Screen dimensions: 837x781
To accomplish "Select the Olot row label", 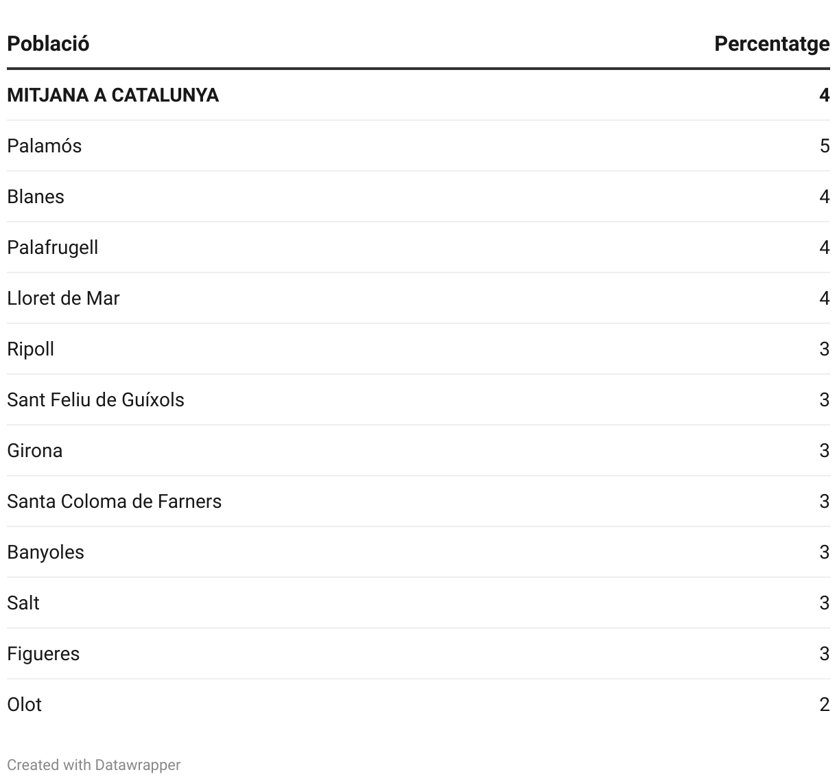I will click(x=24, y=704).
